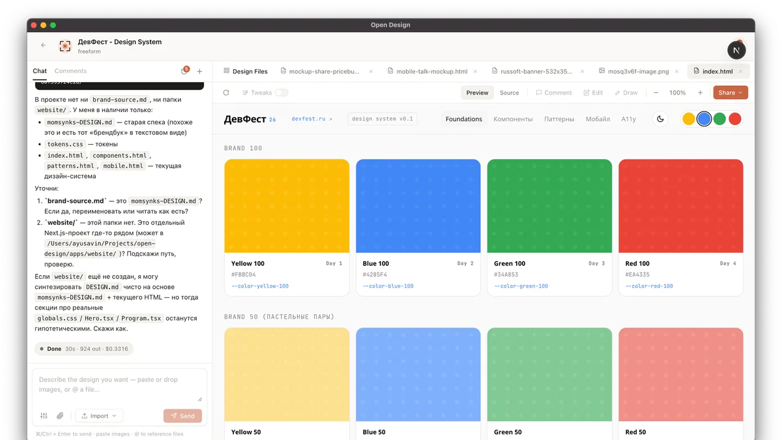The image size is (782, 440).
Task: Toggle the Tweaks switch
Action: [282, 93]
